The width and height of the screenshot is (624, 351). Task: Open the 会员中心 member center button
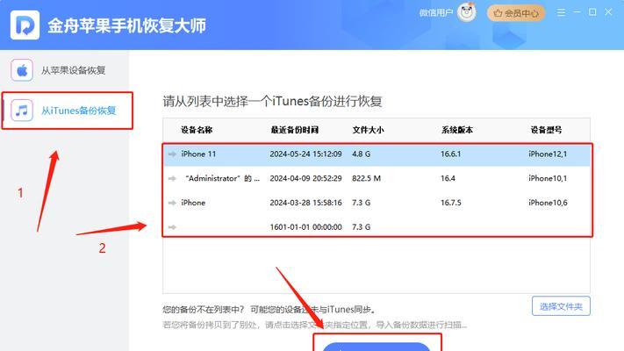click(516, 13)
